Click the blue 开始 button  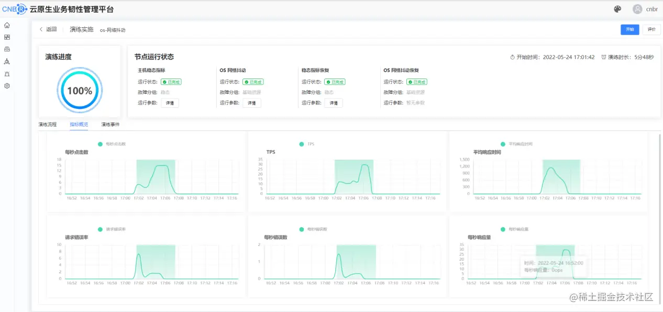click(x=629, y=29)
